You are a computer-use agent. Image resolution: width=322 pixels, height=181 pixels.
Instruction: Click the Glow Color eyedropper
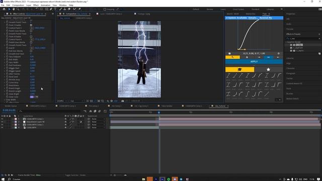point(36,97)
